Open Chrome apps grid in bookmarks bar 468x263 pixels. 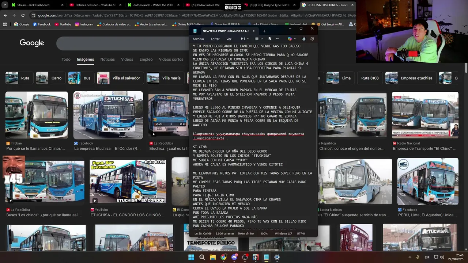[x=5, y=24]
